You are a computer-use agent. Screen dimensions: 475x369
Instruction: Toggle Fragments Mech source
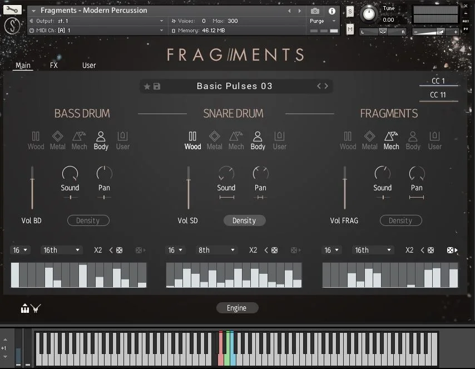[391, 141]
